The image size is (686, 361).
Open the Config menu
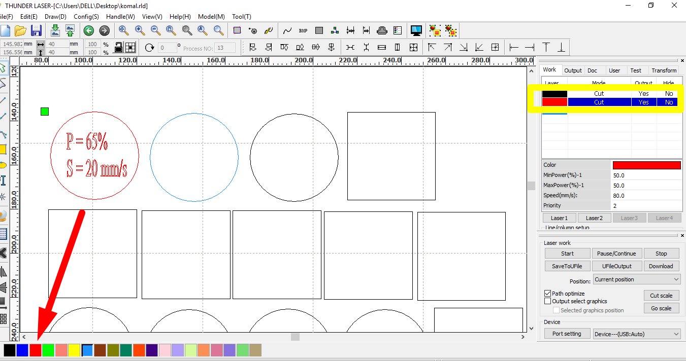pos(86,17)
